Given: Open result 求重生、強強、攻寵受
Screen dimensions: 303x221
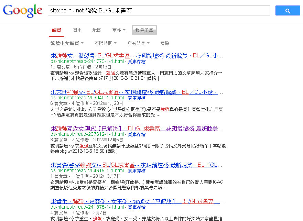Looking at the screenshot, I should 137,201.
